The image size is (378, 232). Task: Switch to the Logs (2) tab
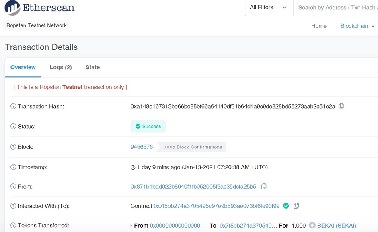pyautogui.click(x=61, y=67)
